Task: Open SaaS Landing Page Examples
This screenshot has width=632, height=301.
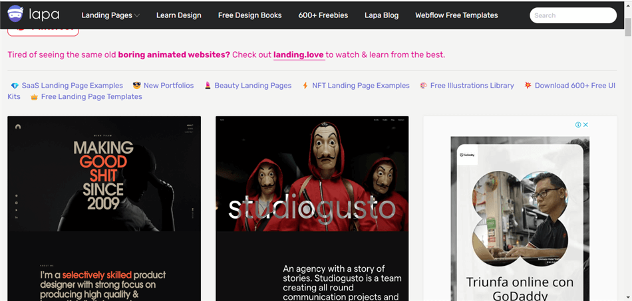Action: click(72, 85)
